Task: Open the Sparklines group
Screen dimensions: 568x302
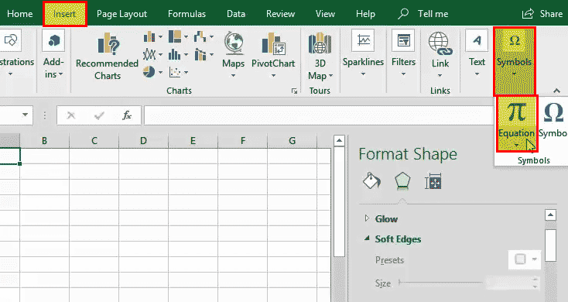Action: point(363,53)
